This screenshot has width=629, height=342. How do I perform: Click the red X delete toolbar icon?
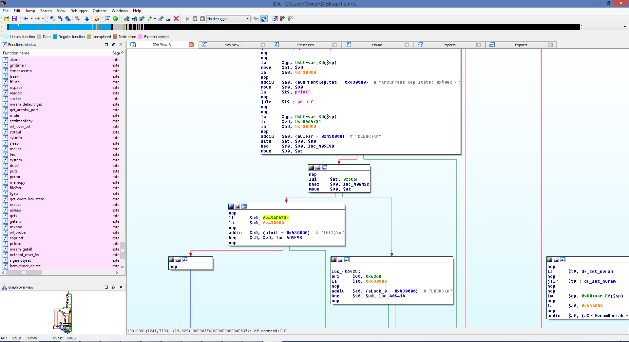(176, 19)
